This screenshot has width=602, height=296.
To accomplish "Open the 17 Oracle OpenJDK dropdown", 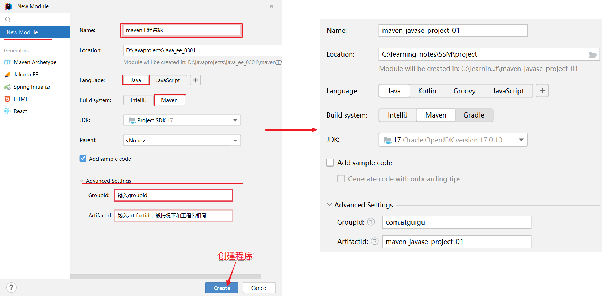I will (453, 140).
